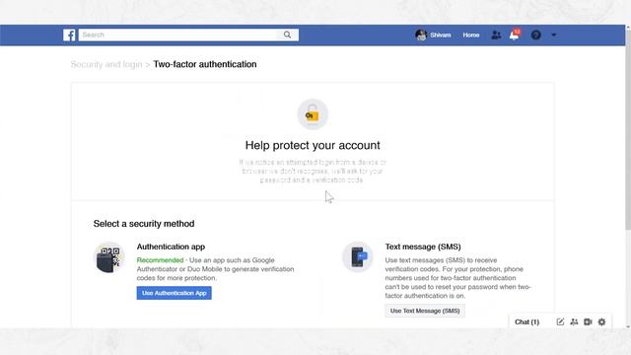Screen dimensions: 631x355
Task: Click the search magnifier button
Action: coord(287,35)
